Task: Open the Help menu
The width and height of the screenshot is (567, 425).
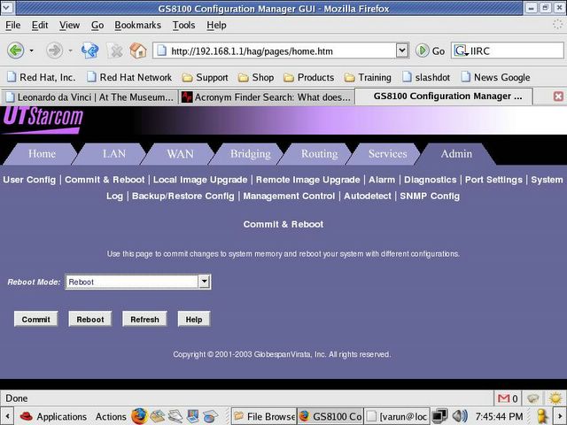Action: 216,26
